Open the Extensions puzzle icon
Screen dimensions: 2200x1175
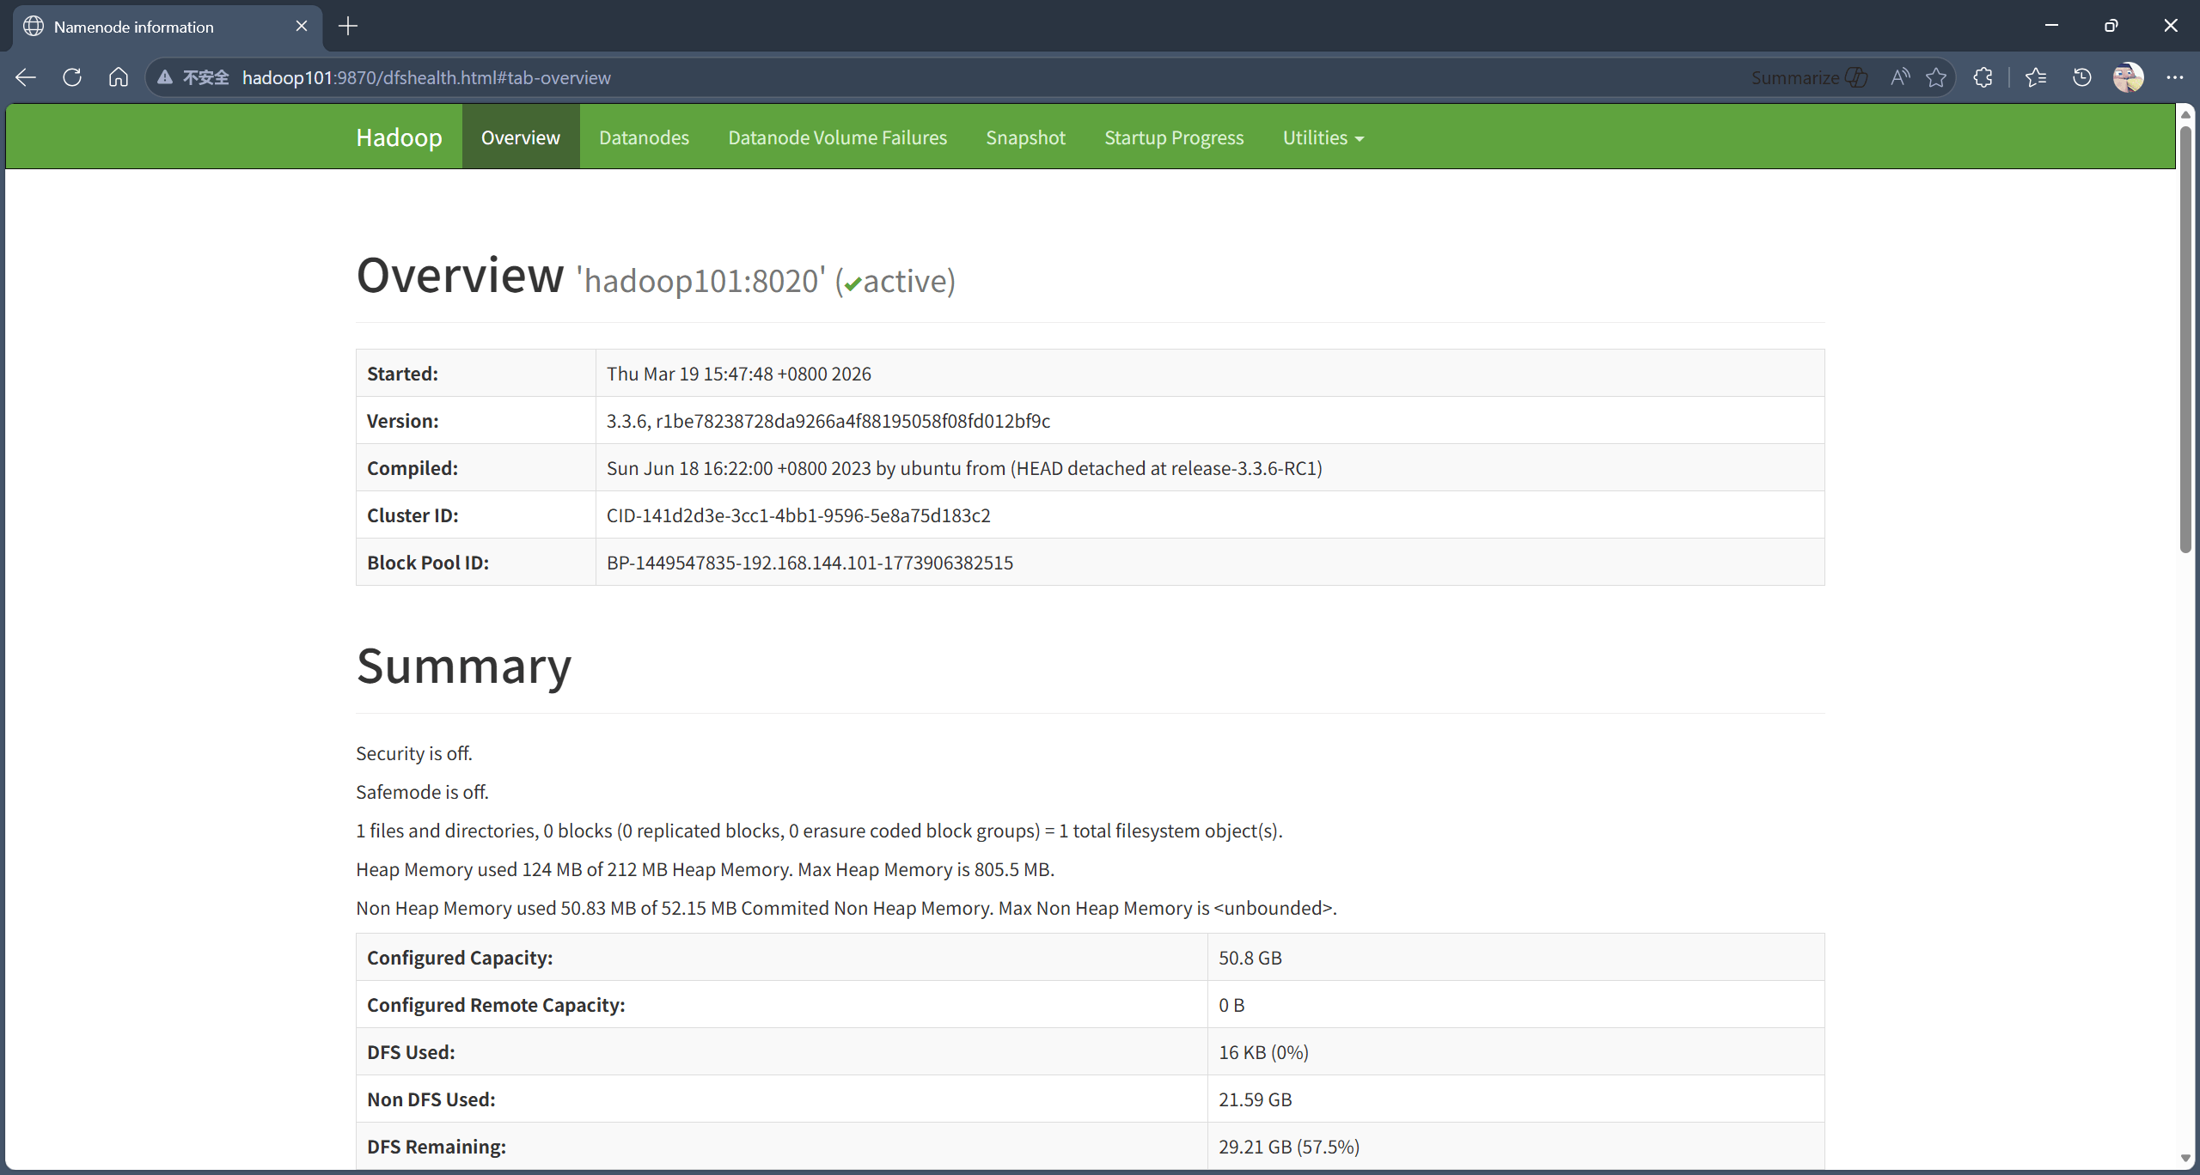click(1983, 77)
